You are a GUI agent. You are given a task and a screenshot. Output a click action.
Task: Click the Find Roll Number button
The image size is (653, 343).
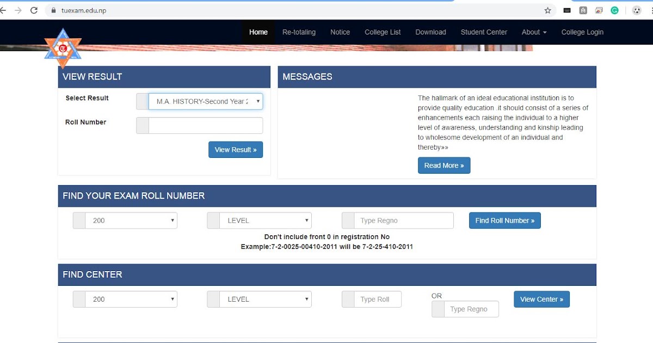coord(505,220)
